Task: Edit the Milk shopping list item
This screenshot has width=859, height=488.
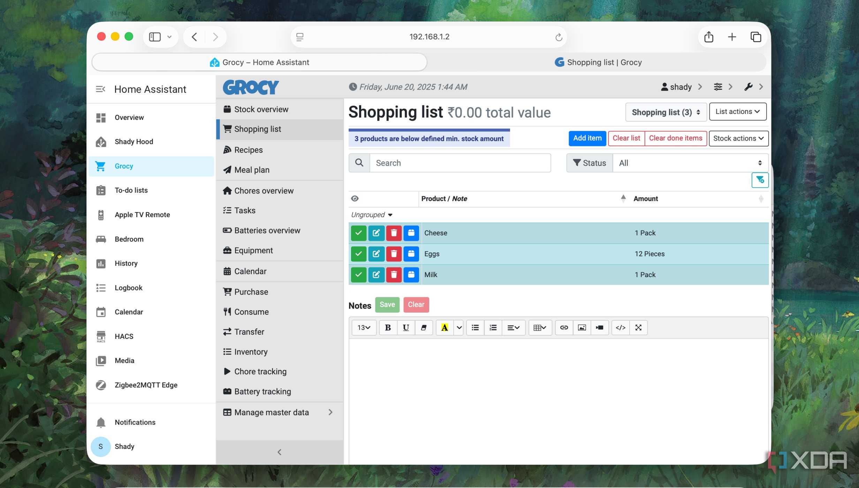Action: 376,275
